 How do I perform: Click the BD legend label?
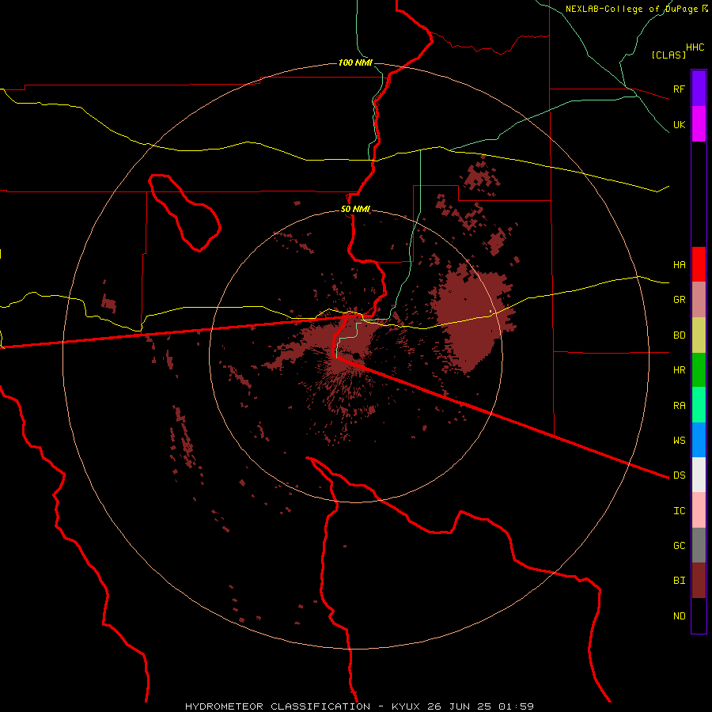[x=679, y=335]
